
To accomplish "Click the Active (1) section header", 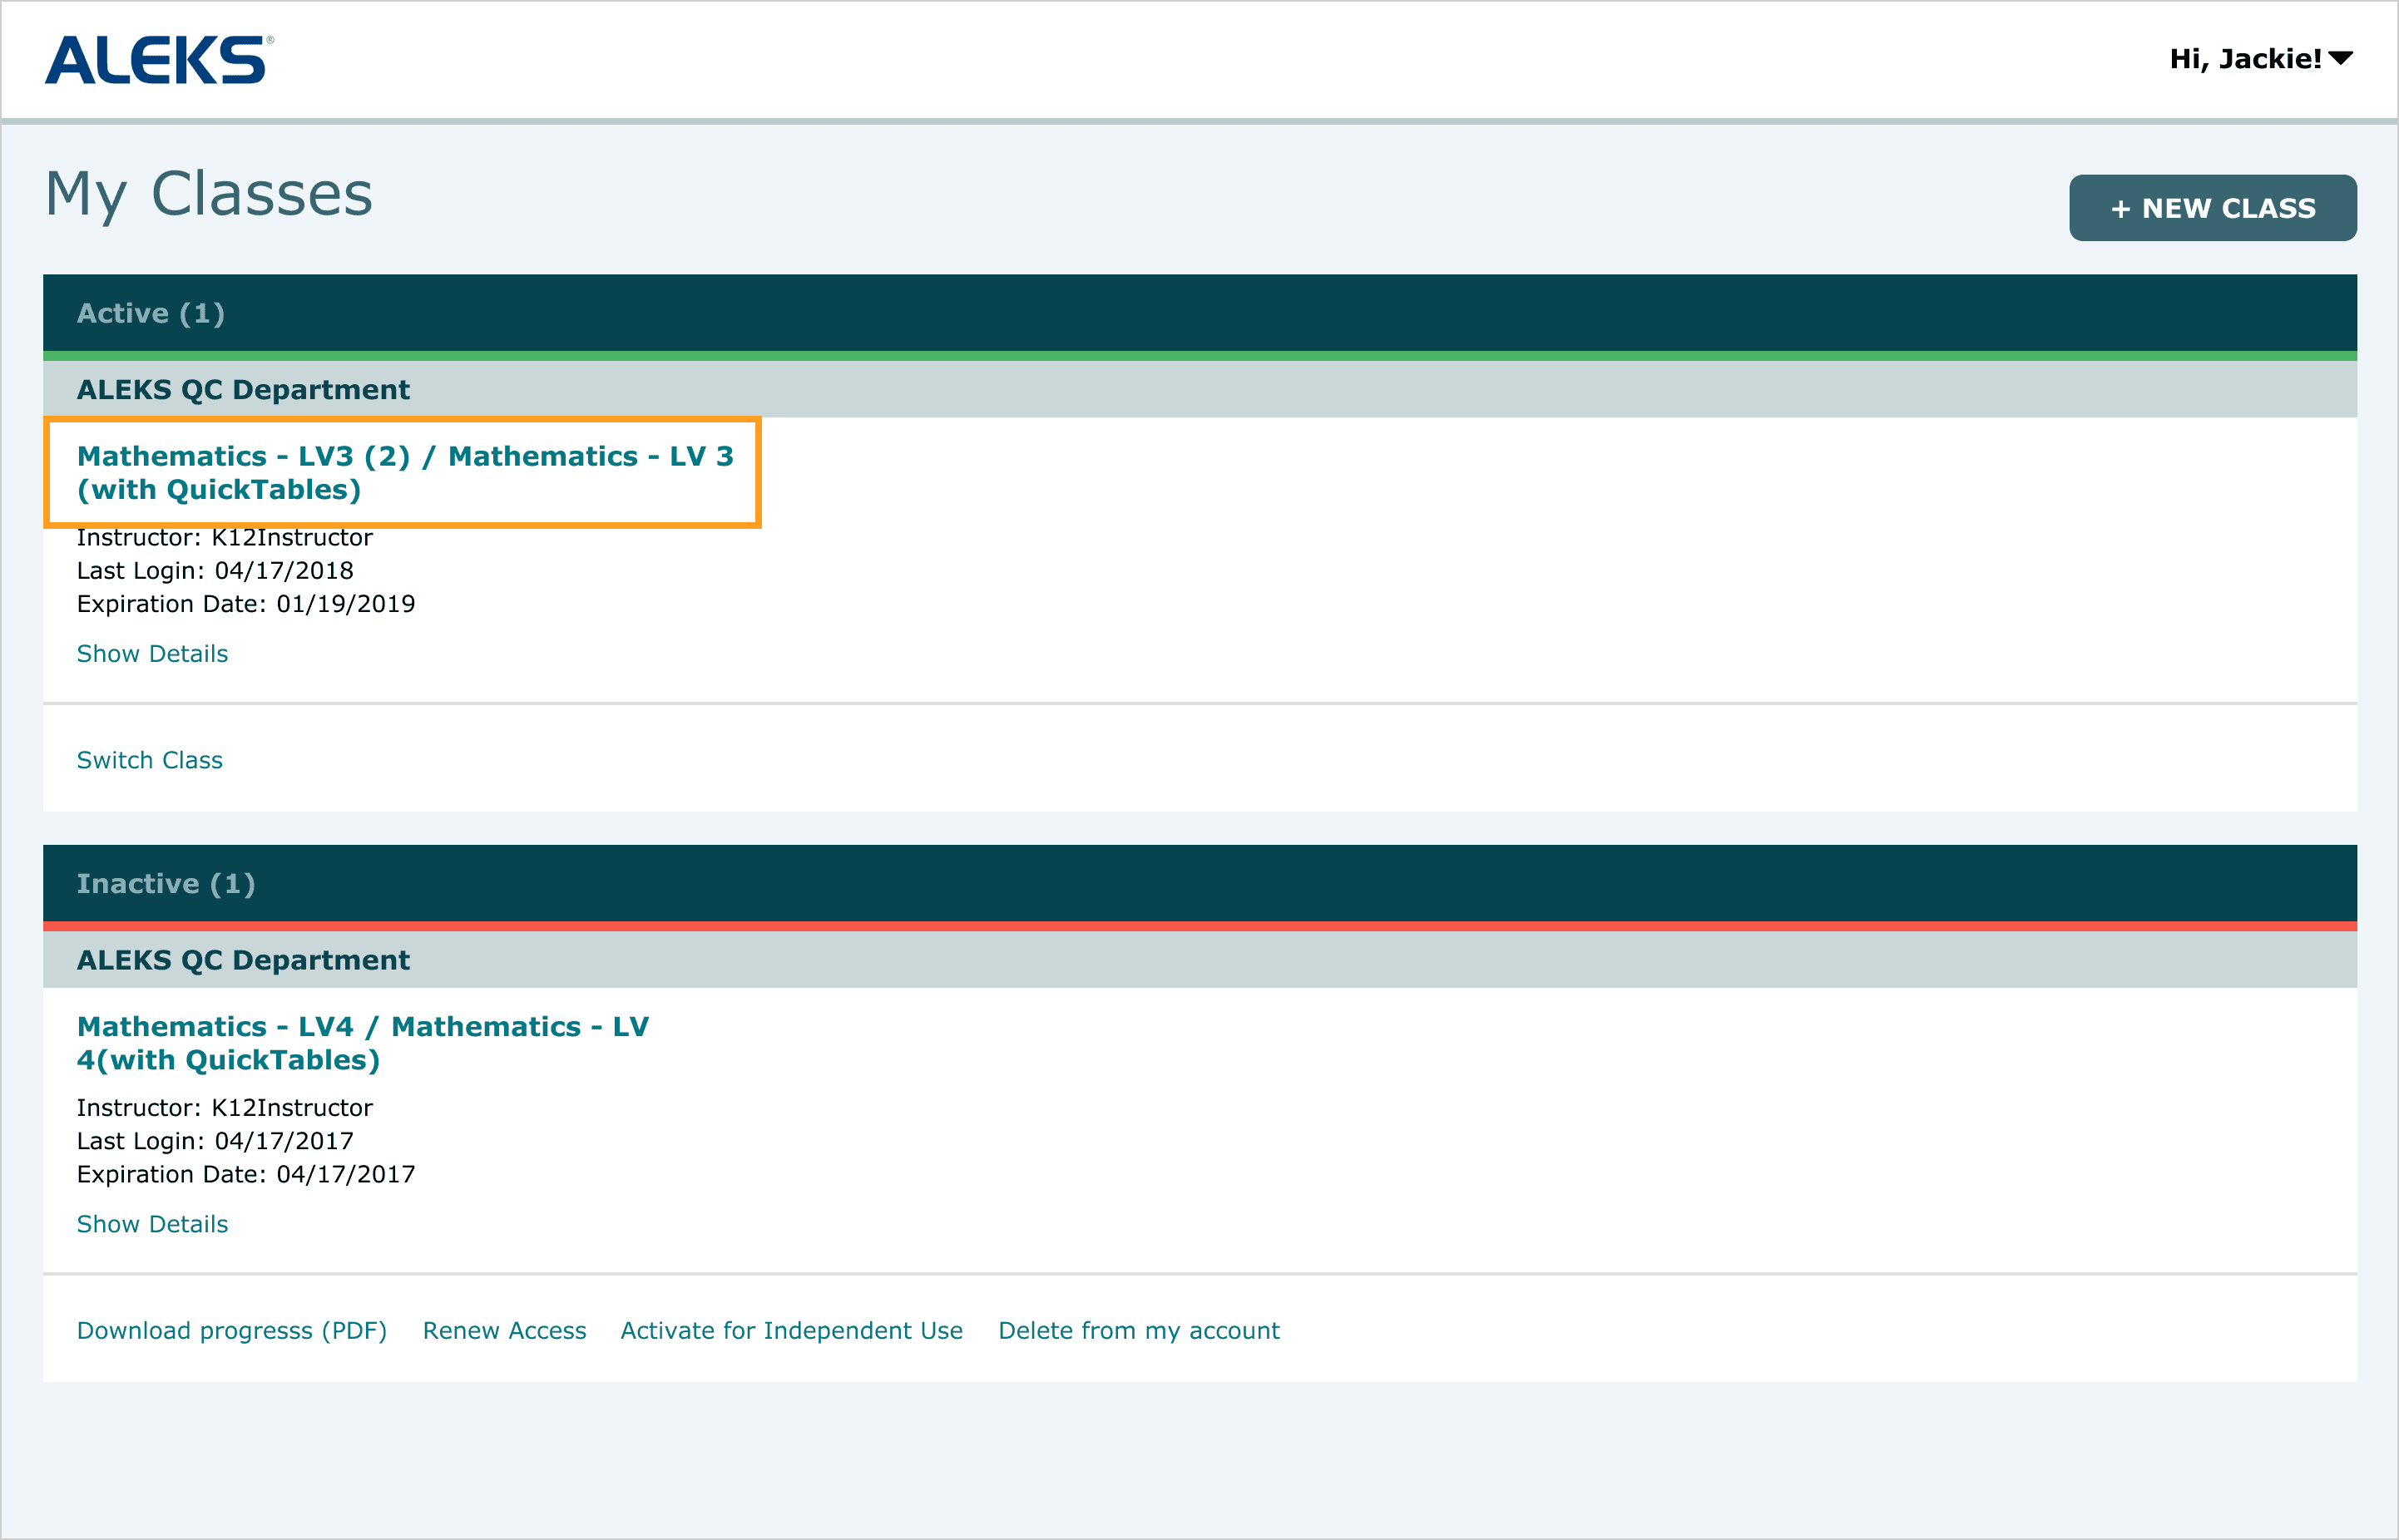I will pyautogui.click(x=151, y=313).
